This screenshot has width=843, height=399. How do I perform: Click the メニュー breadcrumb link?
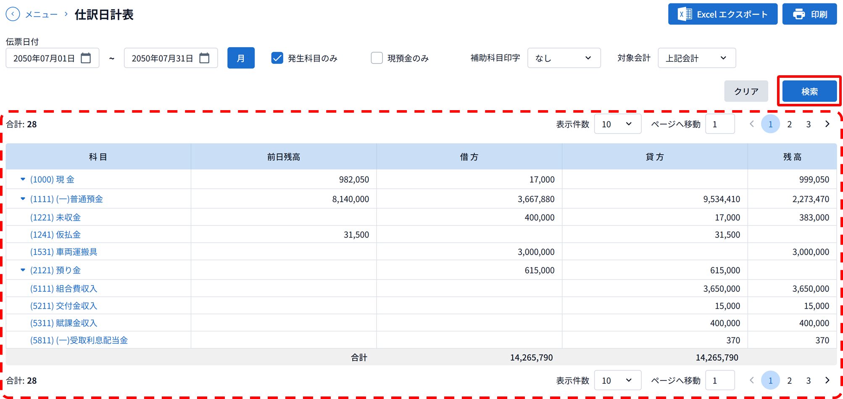tap(41, 14)
